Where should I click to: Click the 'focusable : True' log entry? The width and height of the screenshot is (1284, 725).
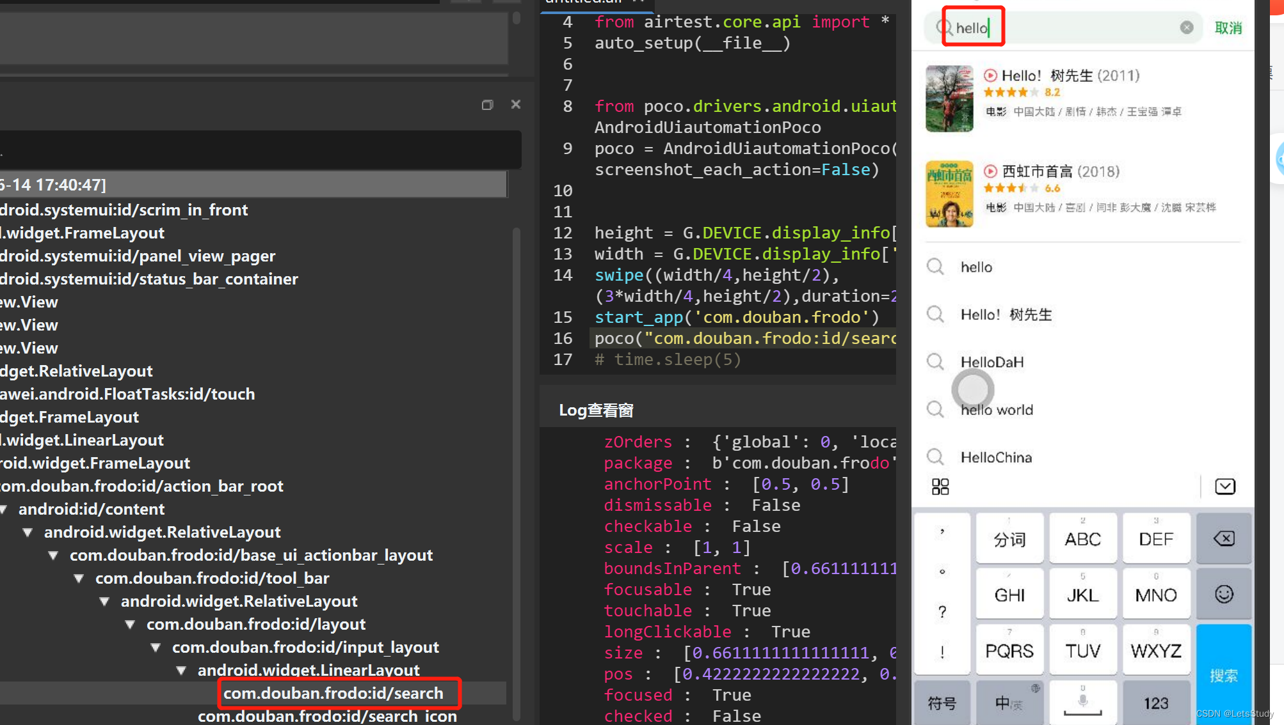[687, 589]
